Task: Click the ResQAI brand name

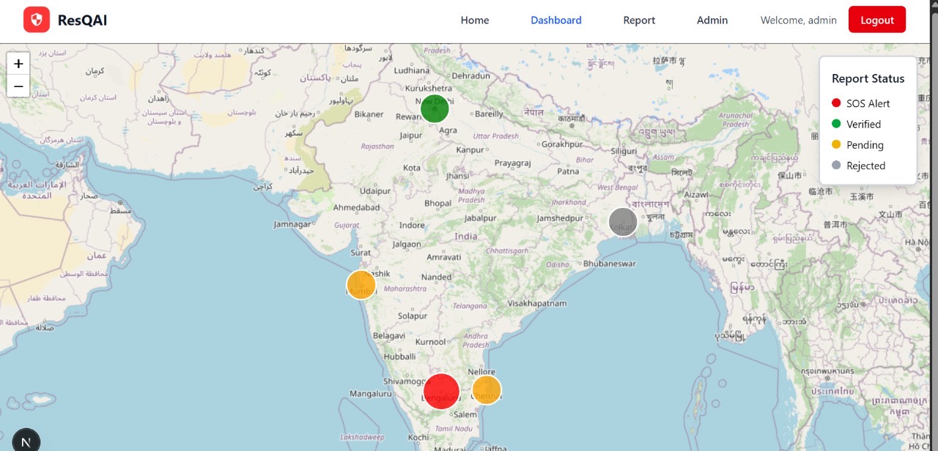Action: [82, 20]
